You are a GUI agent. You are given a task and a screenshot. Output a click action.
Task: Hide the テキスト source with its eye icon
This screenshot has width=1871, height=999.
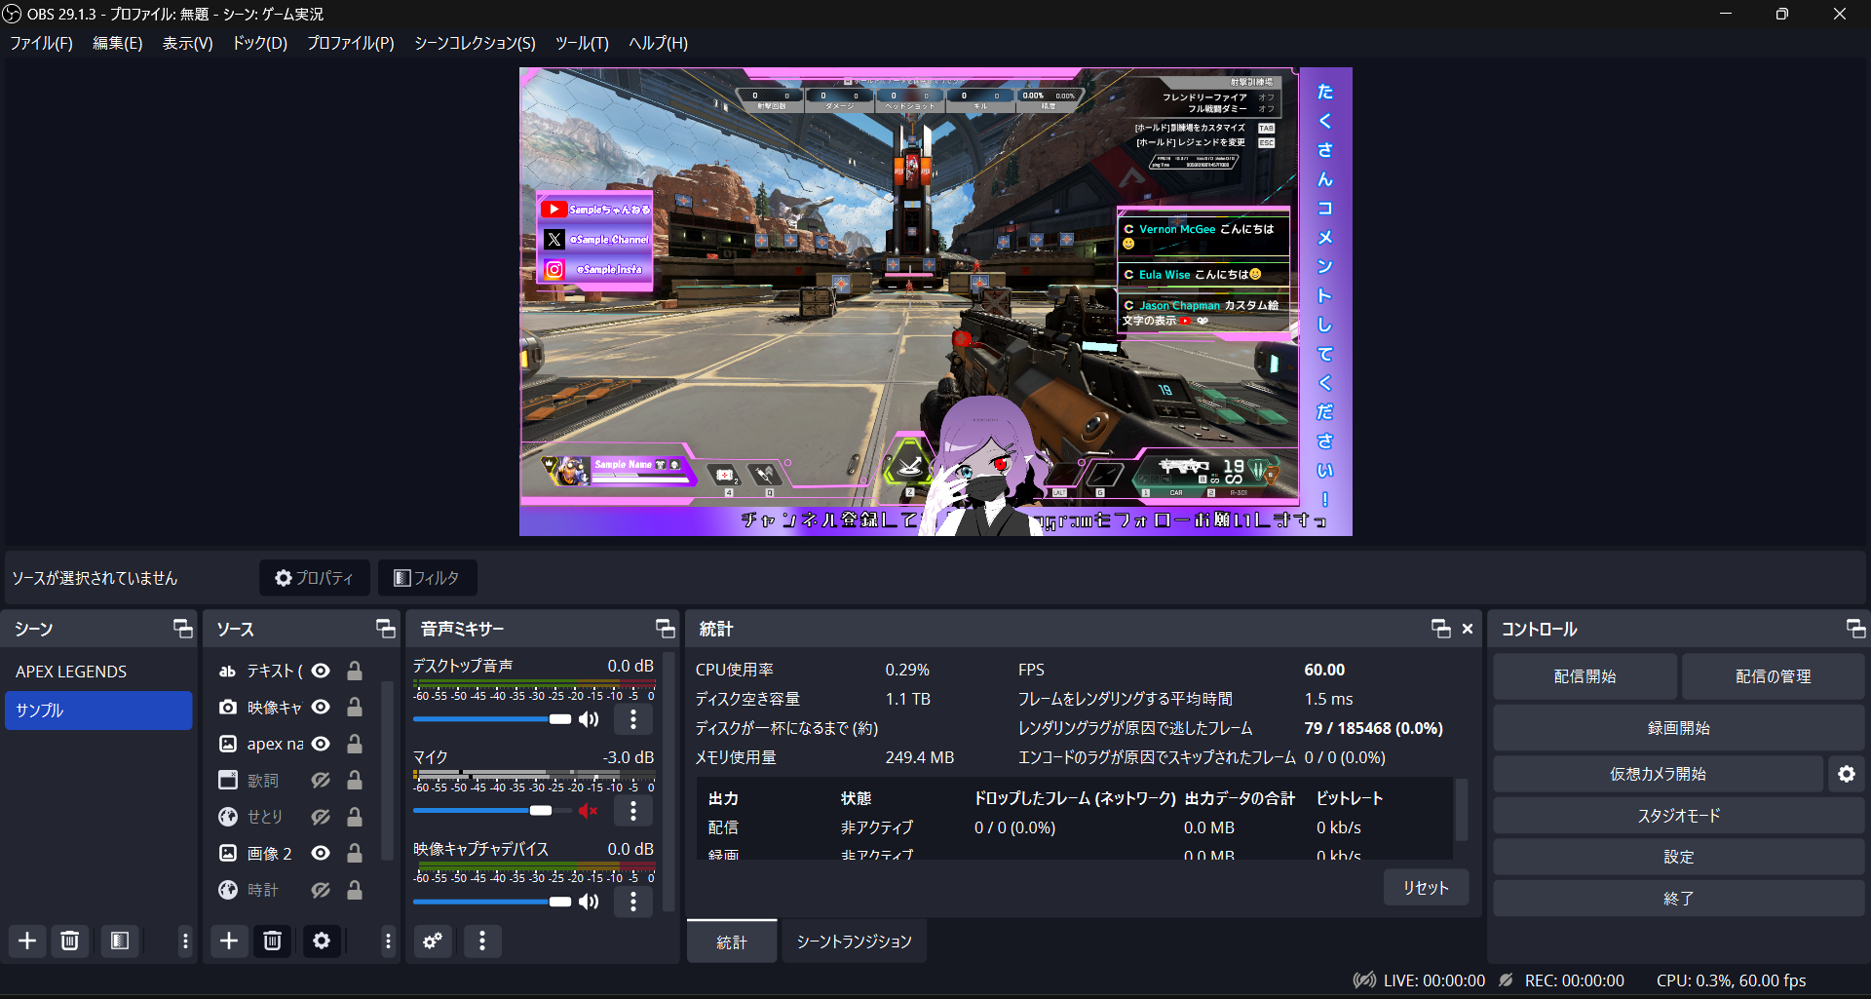pos(321,672)
